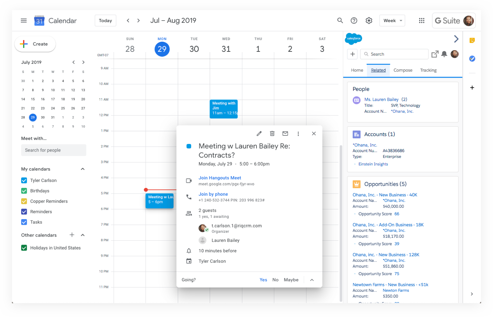The image size is (493, 317).
Task: Next month arrow in mini calendar
Action: click(x=83, y=62)
